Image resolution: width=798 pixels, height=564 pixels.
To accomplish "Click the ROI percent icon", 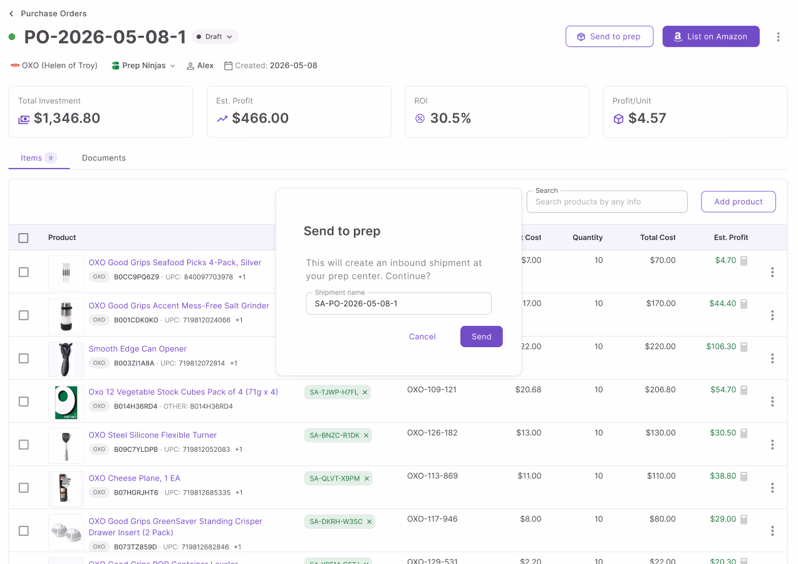I will [420, 118].
